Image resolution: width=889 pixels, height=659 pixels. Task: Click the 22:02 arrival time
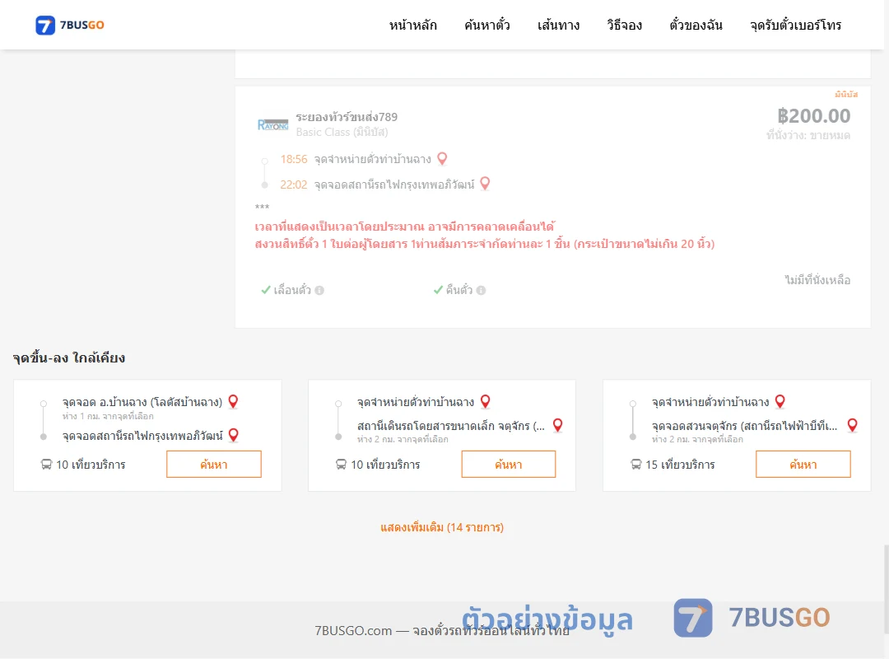(x=294, y=185)
